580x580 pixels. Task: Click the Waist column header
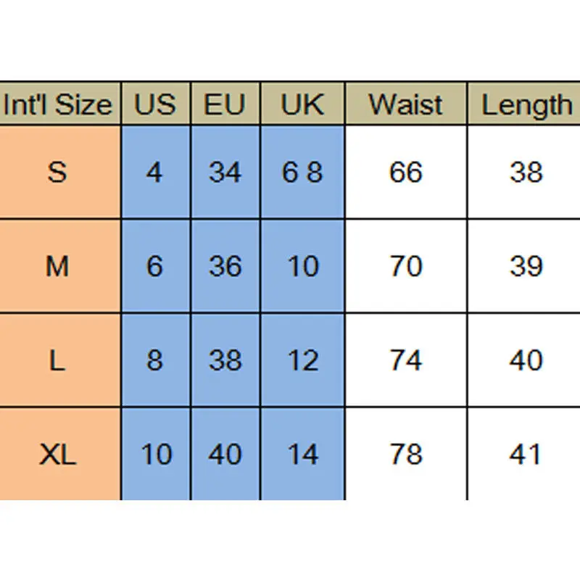406,104
